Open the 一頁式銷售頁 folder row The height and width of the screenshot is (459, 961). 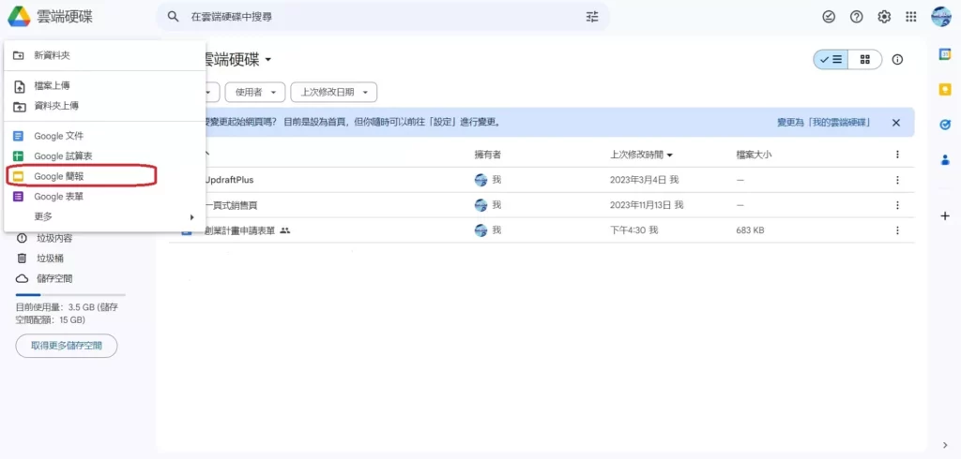point(542,205)
